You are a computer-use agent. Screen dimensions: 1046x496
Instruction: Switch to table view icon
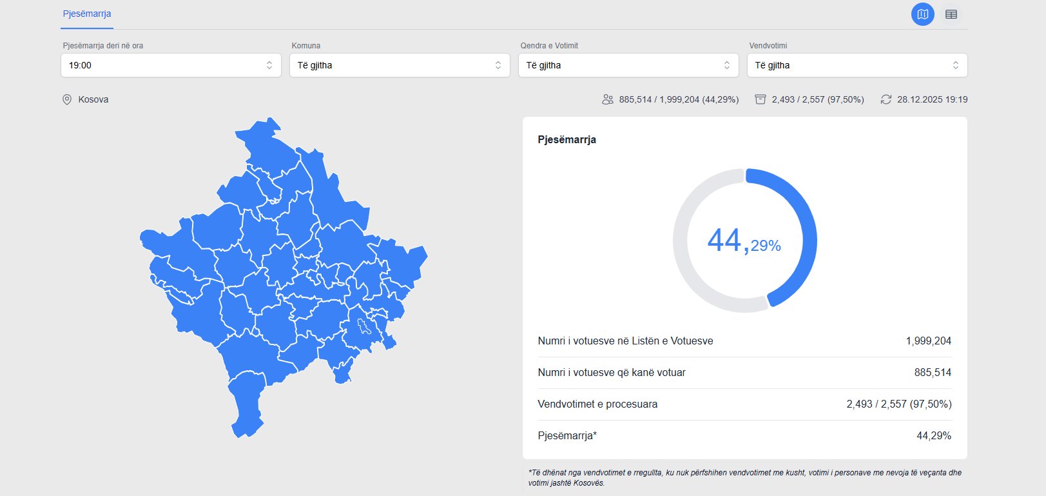pyautogui.click(x=951, y=14)
